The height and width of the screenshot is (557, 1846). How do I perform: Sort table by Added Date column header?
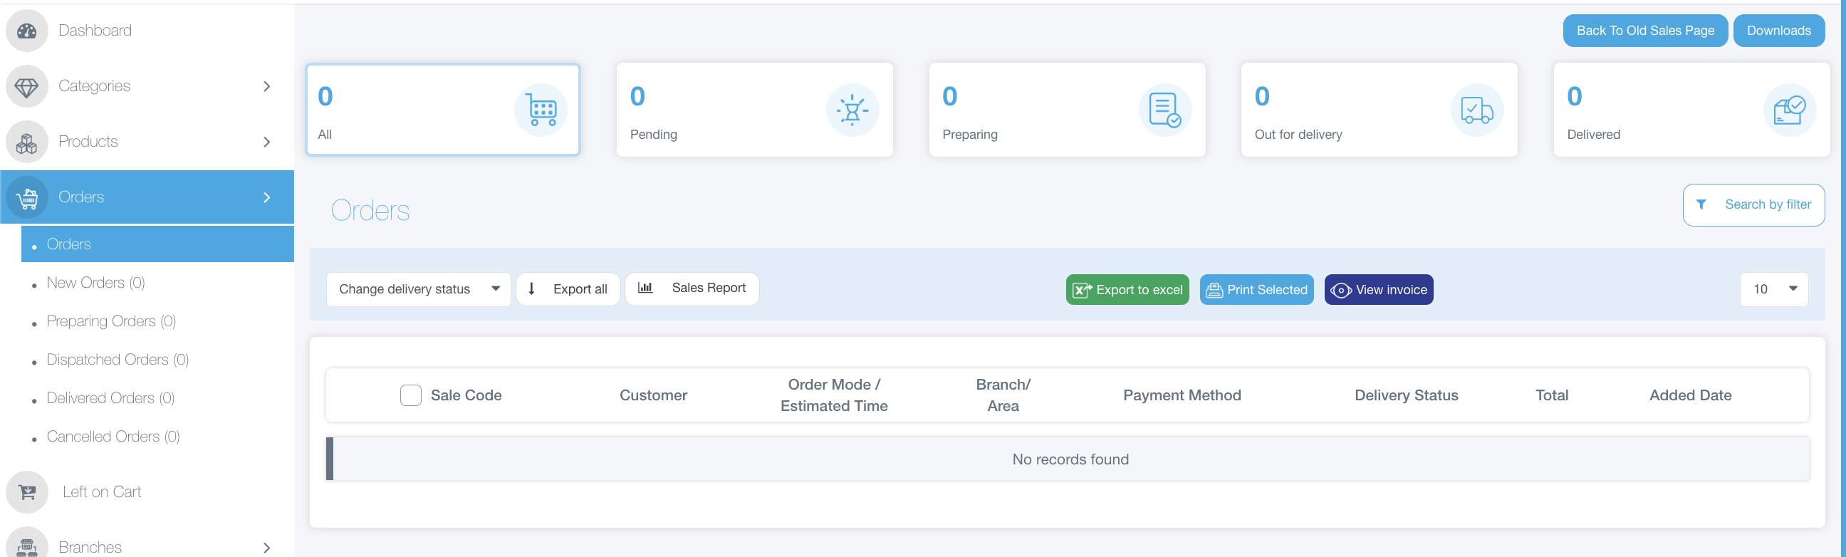(x=1690, y=396)
